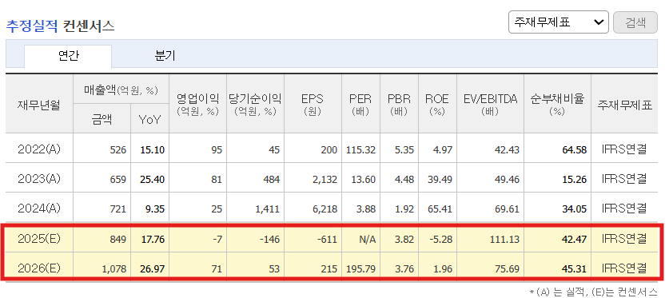Click the 2024 revenue value 721

[x=118, y=209]
